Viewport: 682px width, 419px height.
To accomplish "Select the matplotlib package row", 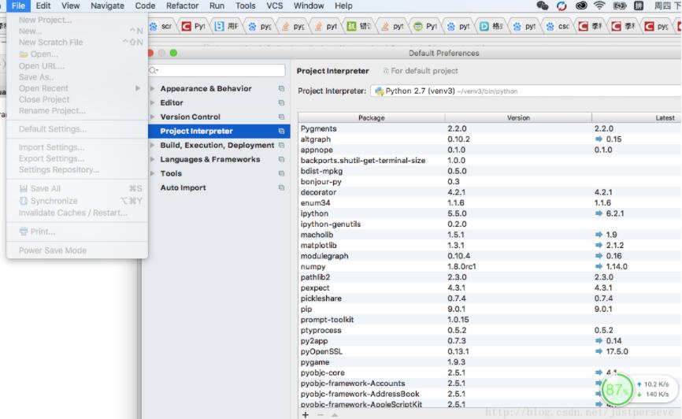I will 490,246.
